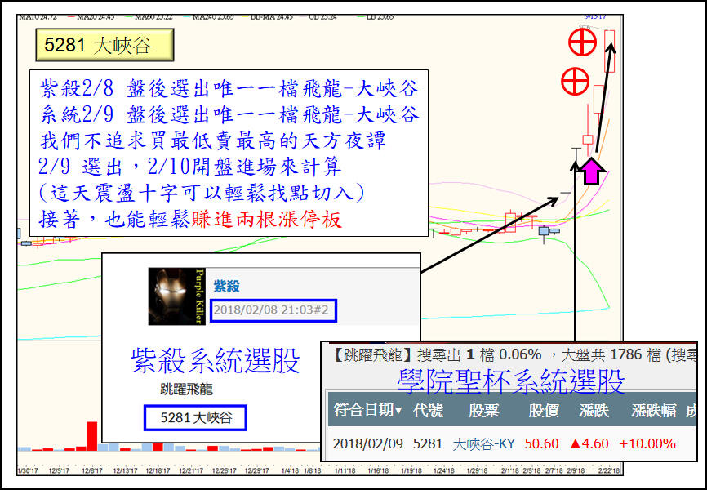Click the boxed 5281大峽谷 stock pick

click(195, 418)
